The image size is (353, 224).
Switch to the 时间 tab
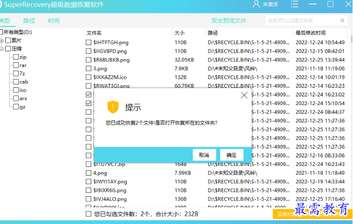click(54, 21)
